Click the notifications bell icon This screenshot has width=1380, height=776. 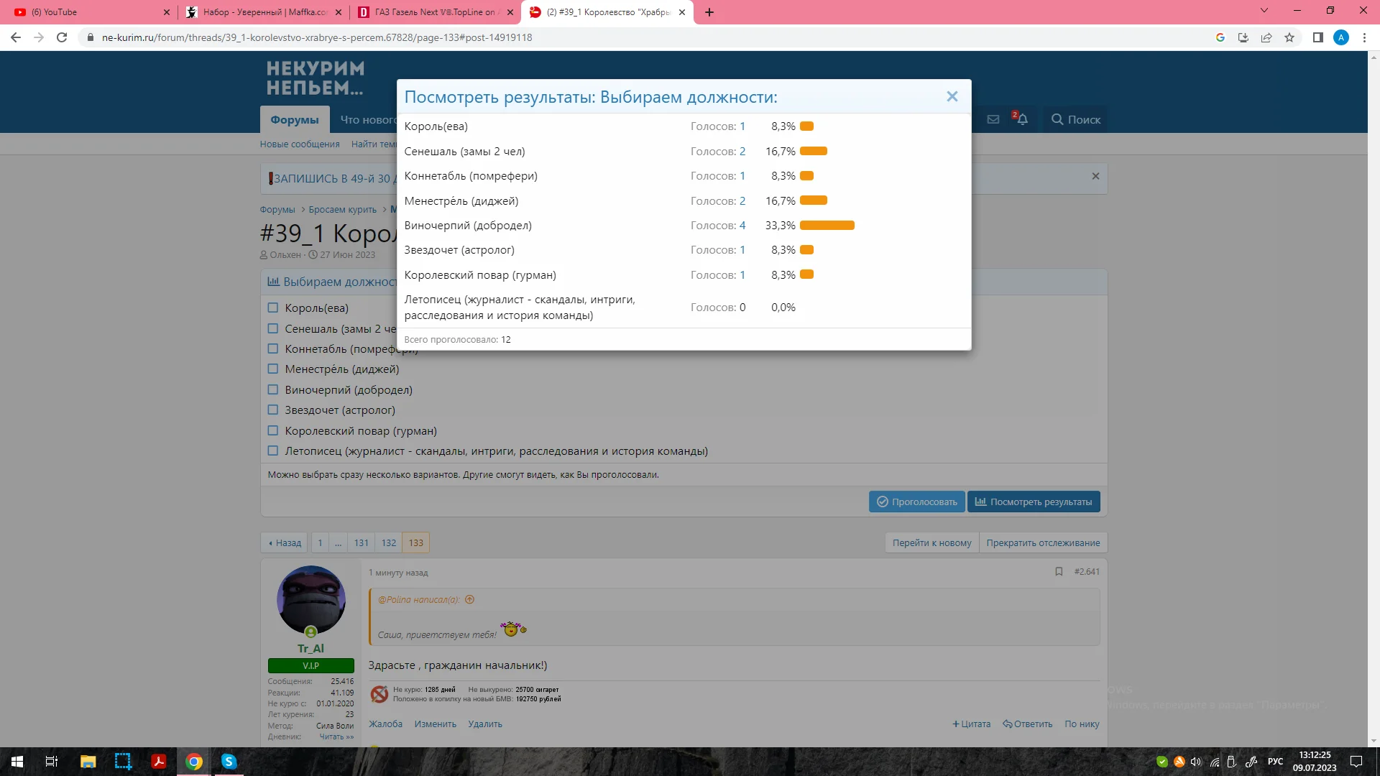tap(1021, 119)
